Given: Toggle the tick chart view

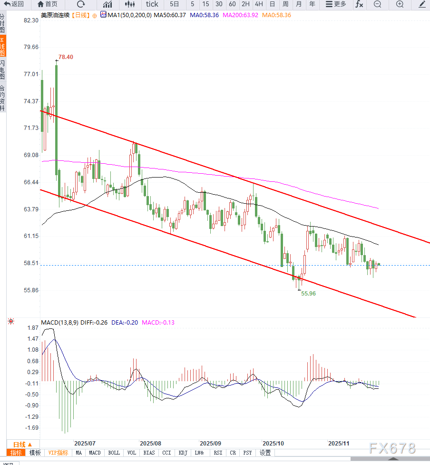Looking at the screenshot, I should (x=152, y=4).
